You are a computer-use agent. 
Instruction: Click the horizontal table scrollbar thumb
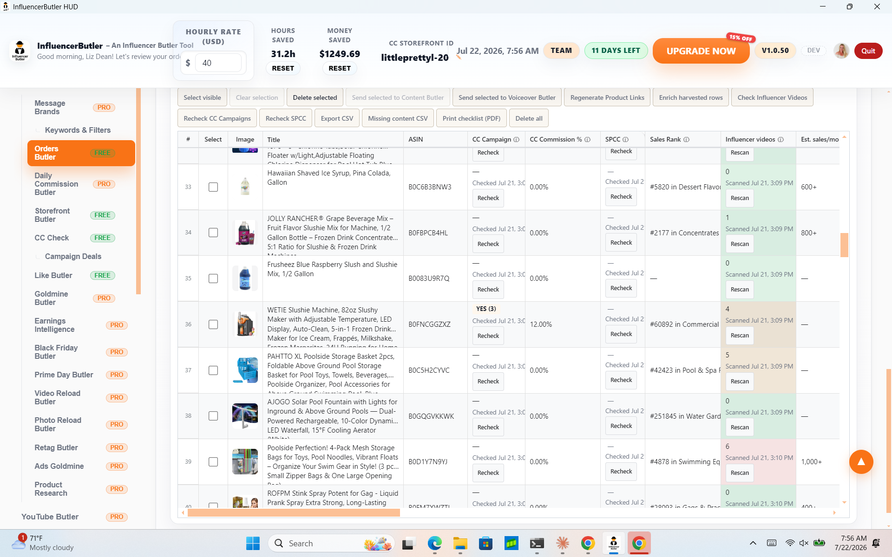(293, 512)
